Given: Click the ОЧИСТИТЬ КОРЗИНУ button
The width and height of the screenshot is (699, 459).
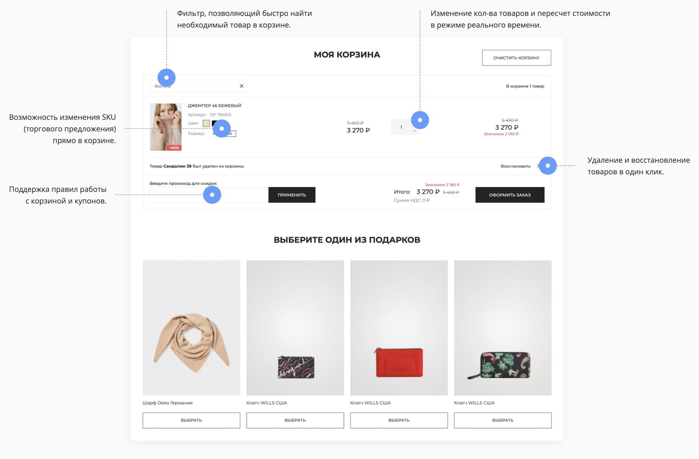Looking at the screenshot, I should (x=516, y=58).
